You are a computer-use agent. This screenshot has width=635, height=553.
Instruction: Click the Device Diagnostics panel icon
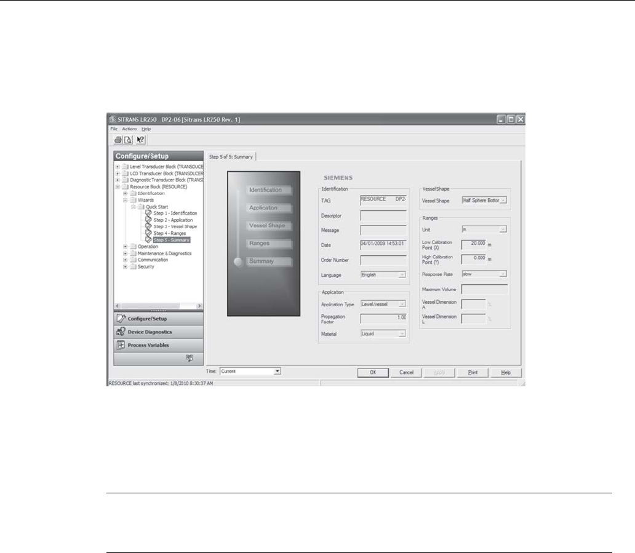pos(121,332)
